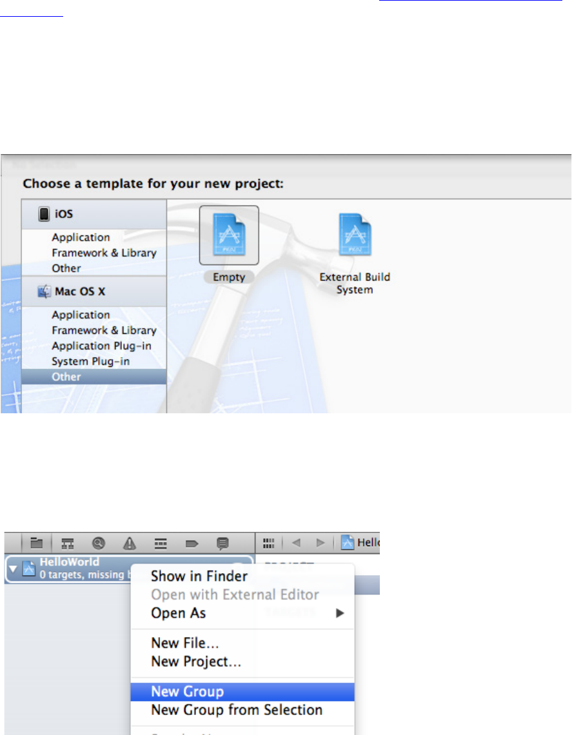Select Application Plug-in category
This screenshot has width=572, height=735.
[101, 346]
